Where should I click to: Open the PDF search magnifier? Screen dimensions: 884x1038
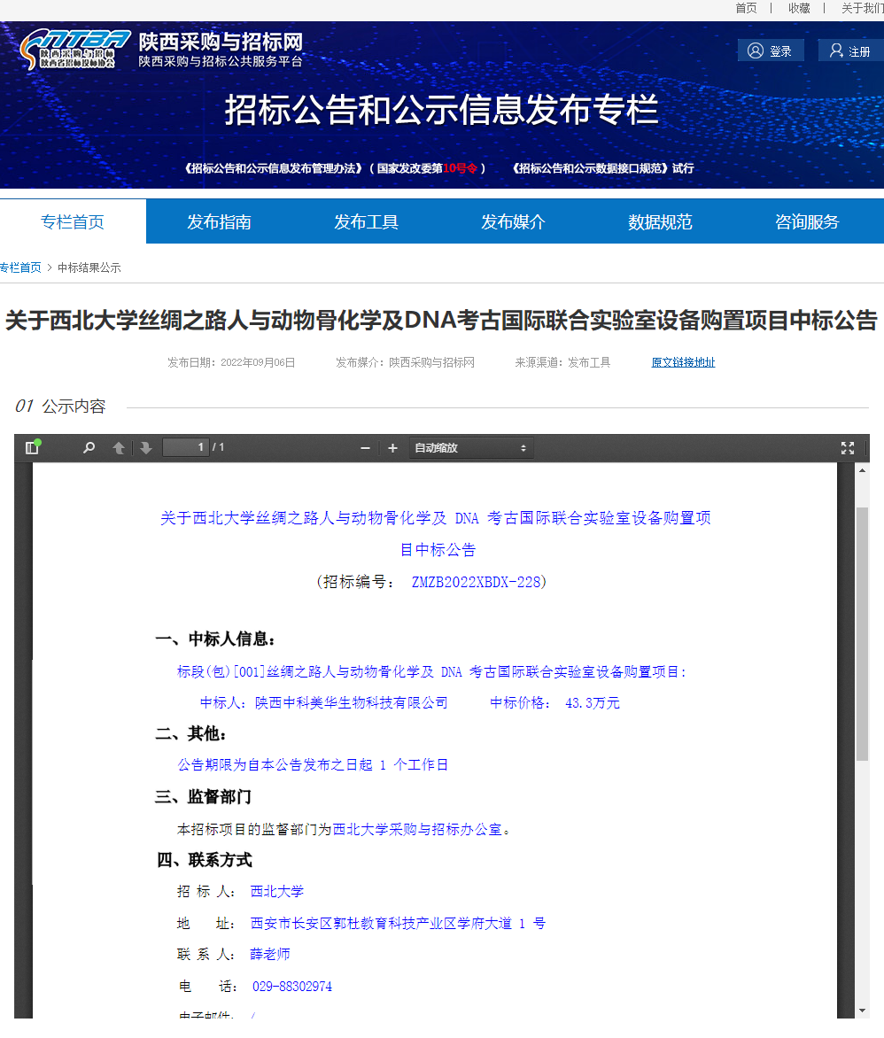pos(89,448)
